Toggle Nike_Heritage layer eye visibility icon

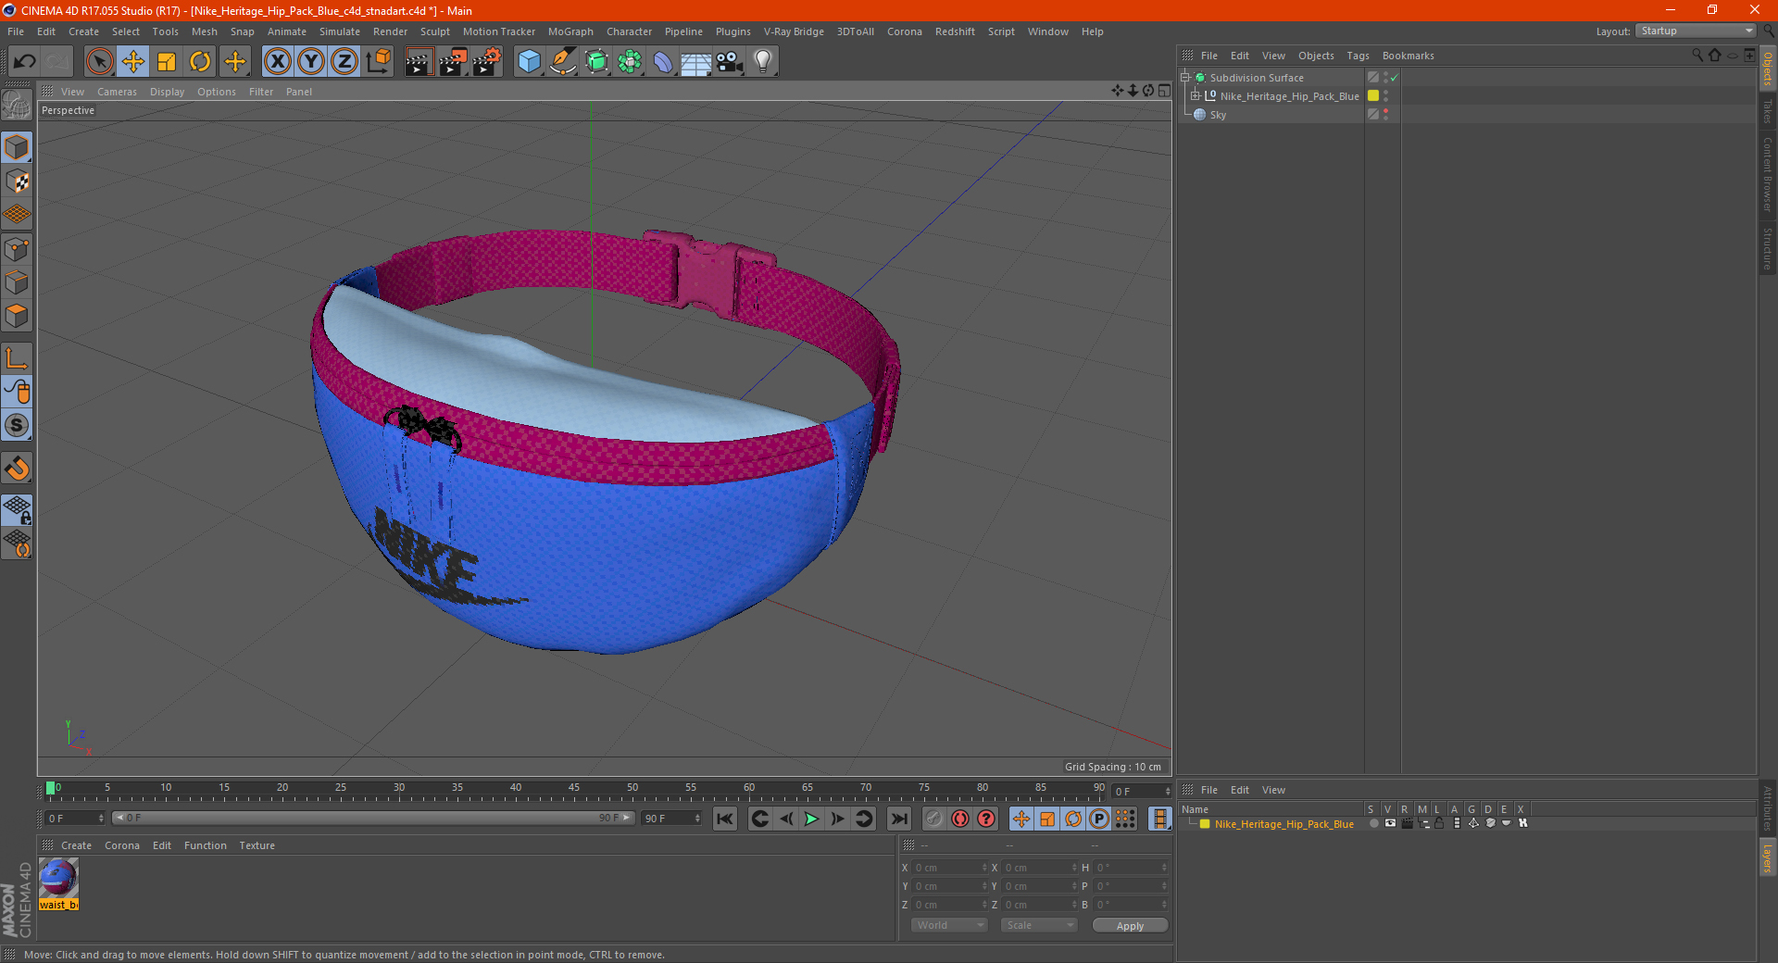(x=1390, y=823)
